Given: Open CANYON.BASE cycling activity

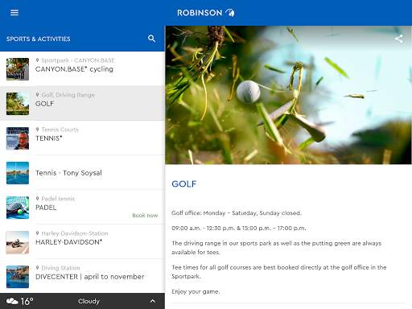Looking at the screenshot, I should click(82, 68).
